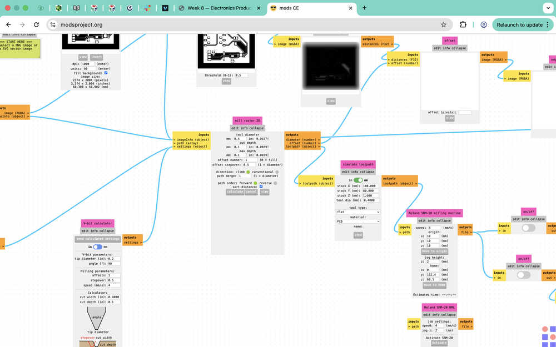Click the black distance transform thumbnail
This screenshot has height=347, width=556.
point(331,66)
